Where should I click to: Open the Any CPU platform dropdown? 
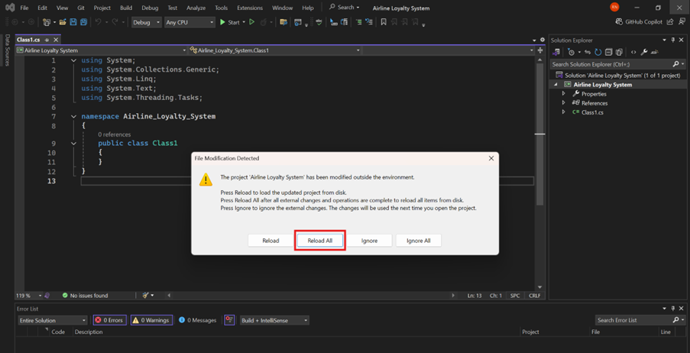190,22
